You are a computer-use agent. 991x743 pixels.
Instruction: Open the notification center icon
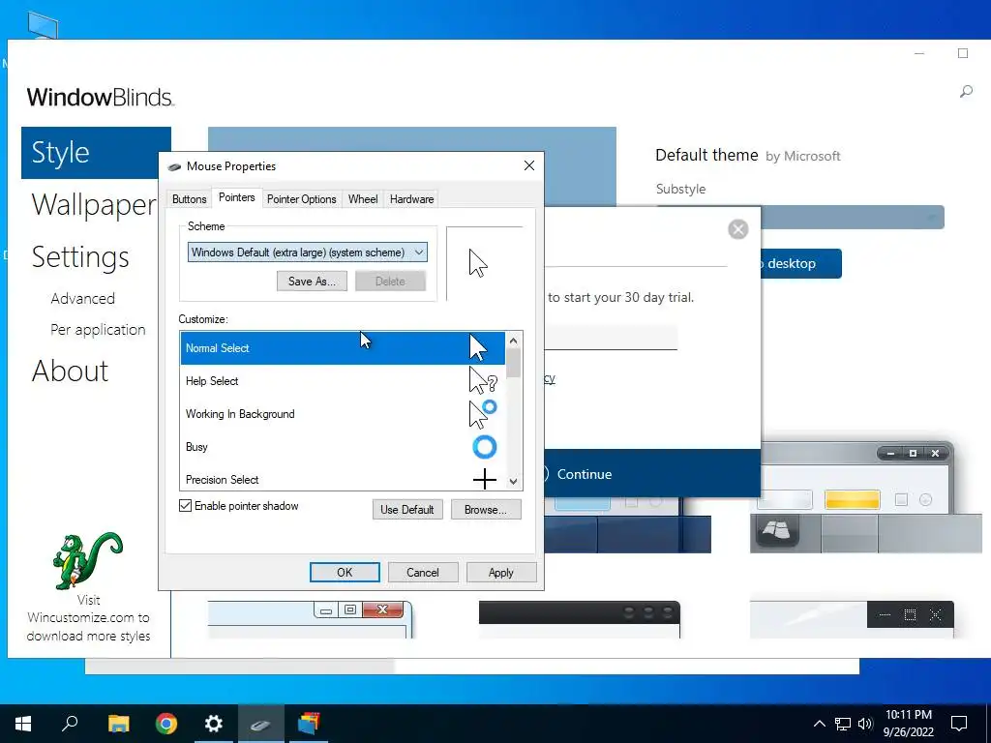(x=959, y=724)
